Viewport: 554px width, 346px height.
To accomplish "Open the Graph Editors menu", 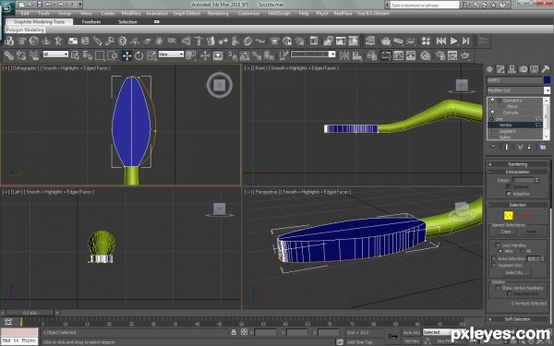I will click(187, 14).
